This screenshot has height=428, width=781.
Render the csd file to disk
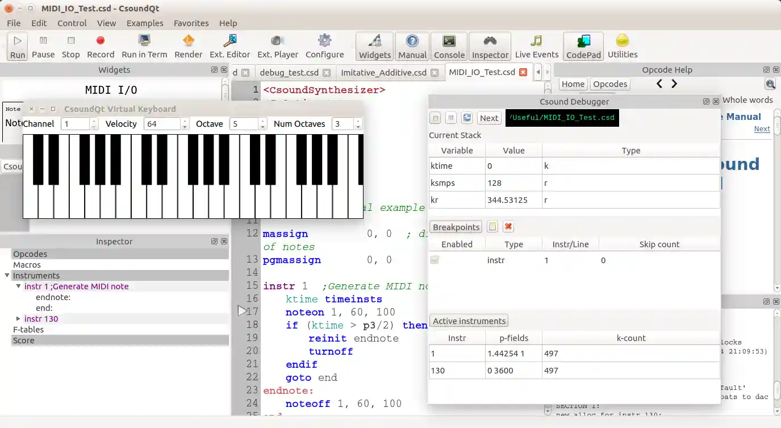[x=188, y=45]
